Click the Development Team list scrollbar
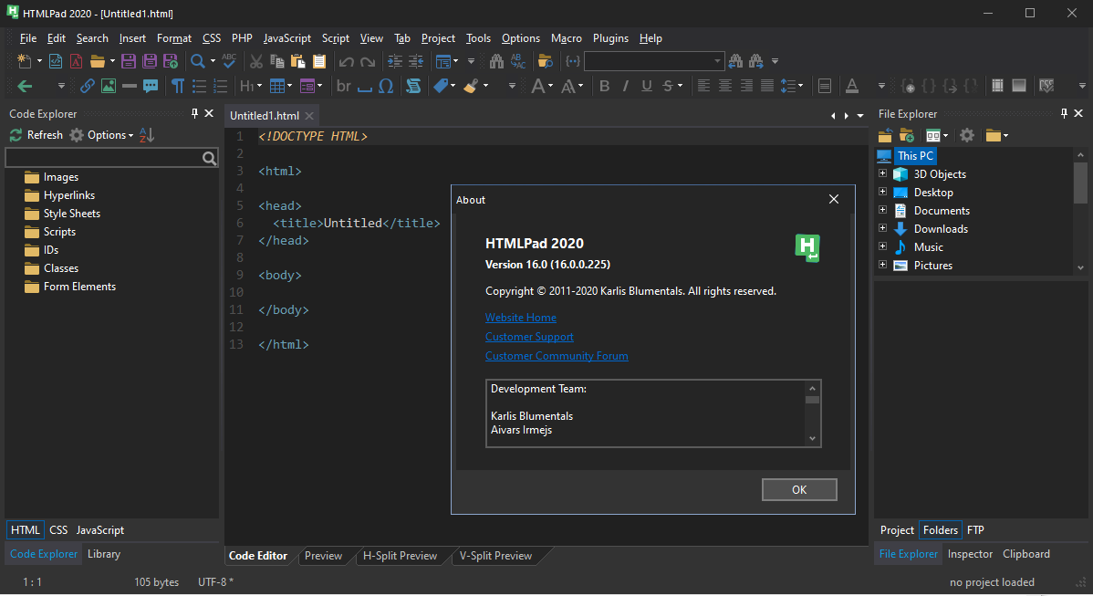This screenshot has height=596, width=1093. coord(812,413)
